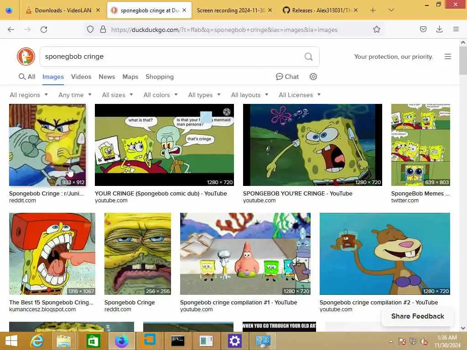Click the browser forward arrow
Viewport: 467px width, 350px height.
27,30
